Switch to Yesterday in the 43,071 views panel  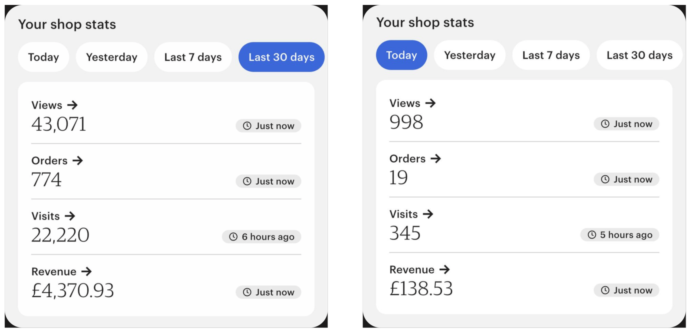[x=112, y=57]
